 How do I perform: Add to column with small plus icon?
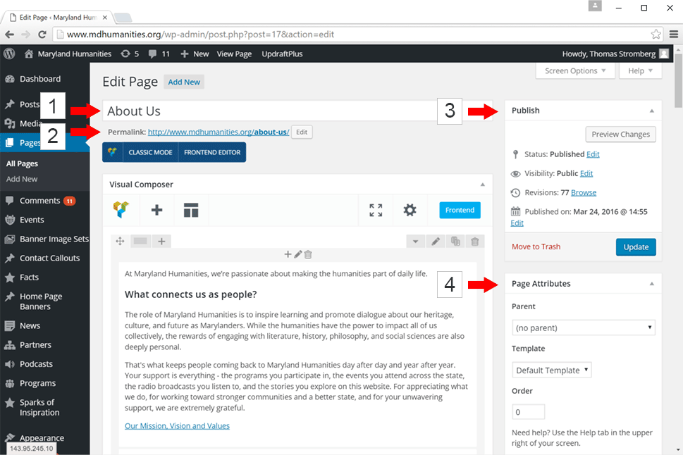point(288,254)
